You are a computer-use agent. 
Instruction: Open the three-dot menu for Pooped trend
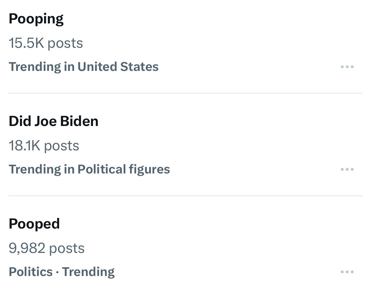[x=347, y=272]
